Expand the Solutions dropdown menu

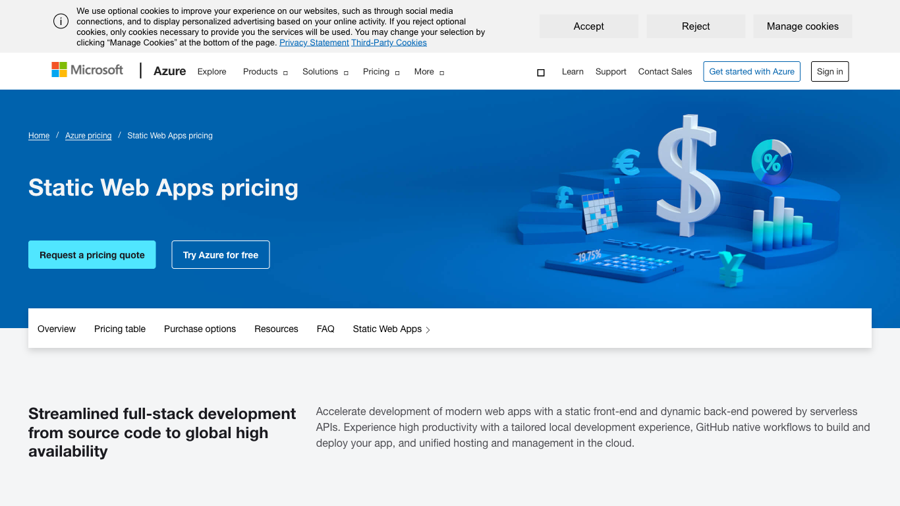click(325, 72)
